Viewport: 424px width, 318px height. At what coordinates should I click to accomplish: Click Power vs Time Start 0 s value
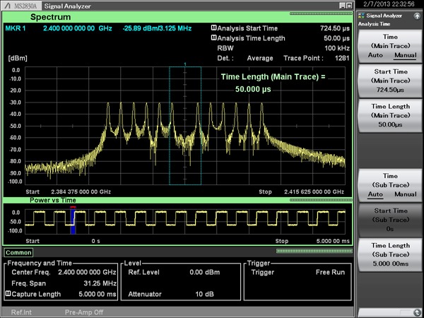pyautogui.click(x=95, y=241)
